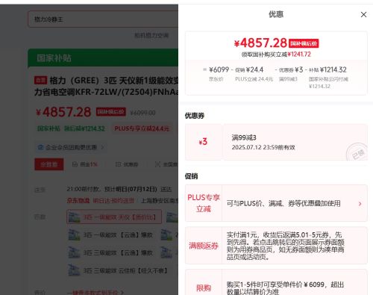Click the 一键查多款式到手价 link

tap(95, 293)
